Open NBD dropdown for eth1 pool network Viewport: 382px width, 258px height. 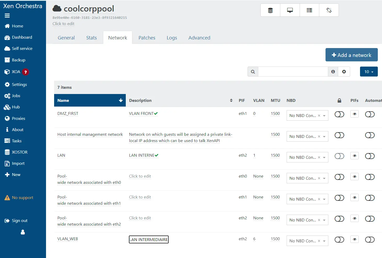[x=324, y=199]
